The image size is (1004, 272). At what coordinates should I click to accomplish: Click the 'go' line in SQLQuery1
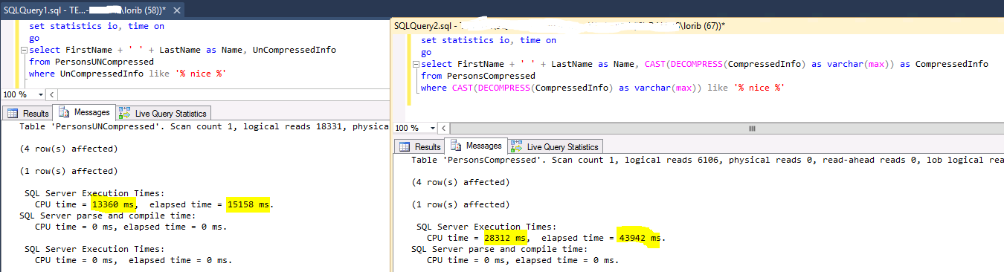pos(34,38)
